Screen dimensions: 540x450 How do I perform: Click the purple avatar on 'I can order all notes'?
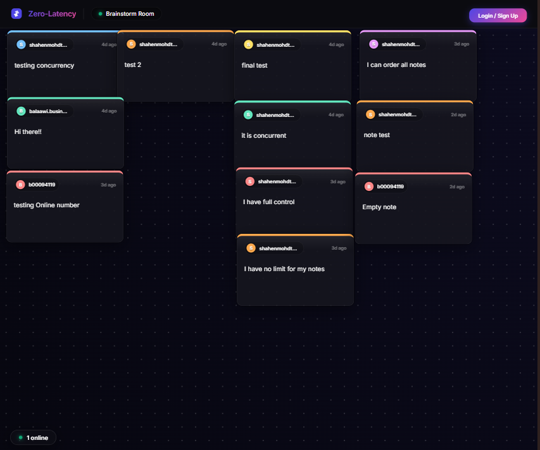click(373, 44)
